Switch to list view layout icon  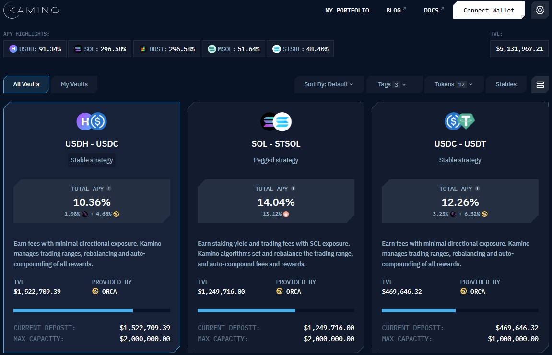540,84
